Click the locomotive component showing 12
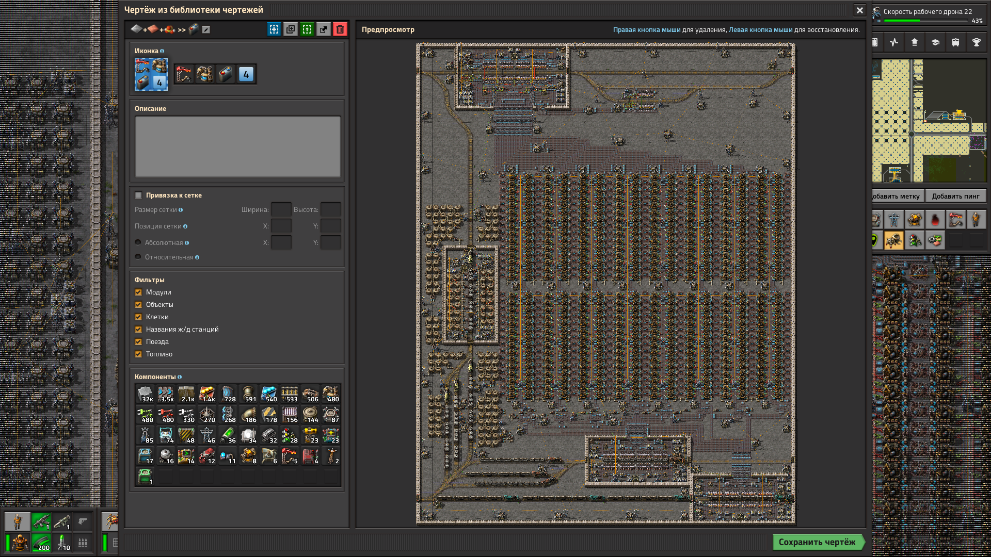The image size is (991, 557). (207, 456)
